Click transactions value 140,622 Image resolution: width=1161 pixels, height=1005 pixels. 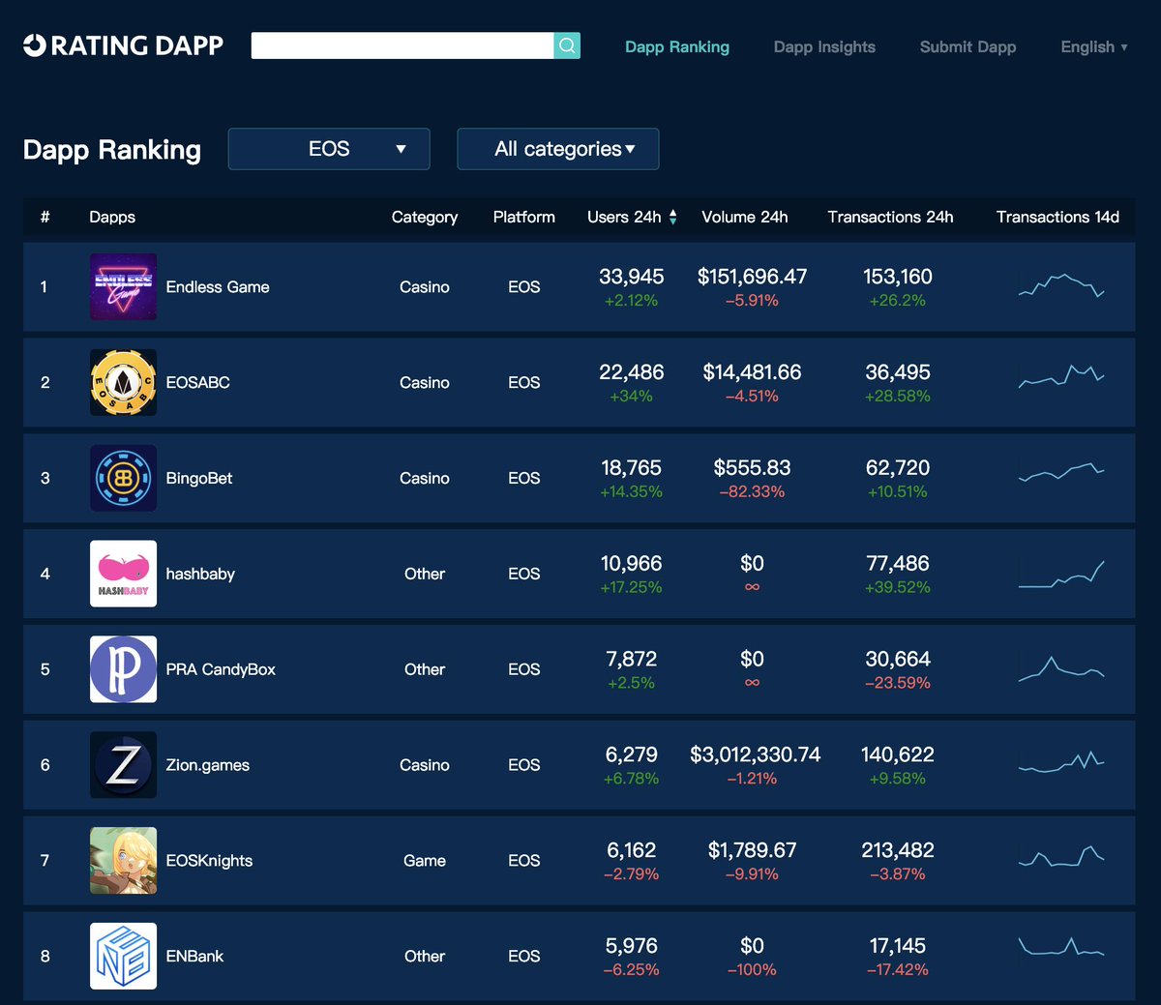[x=898, y=754]
